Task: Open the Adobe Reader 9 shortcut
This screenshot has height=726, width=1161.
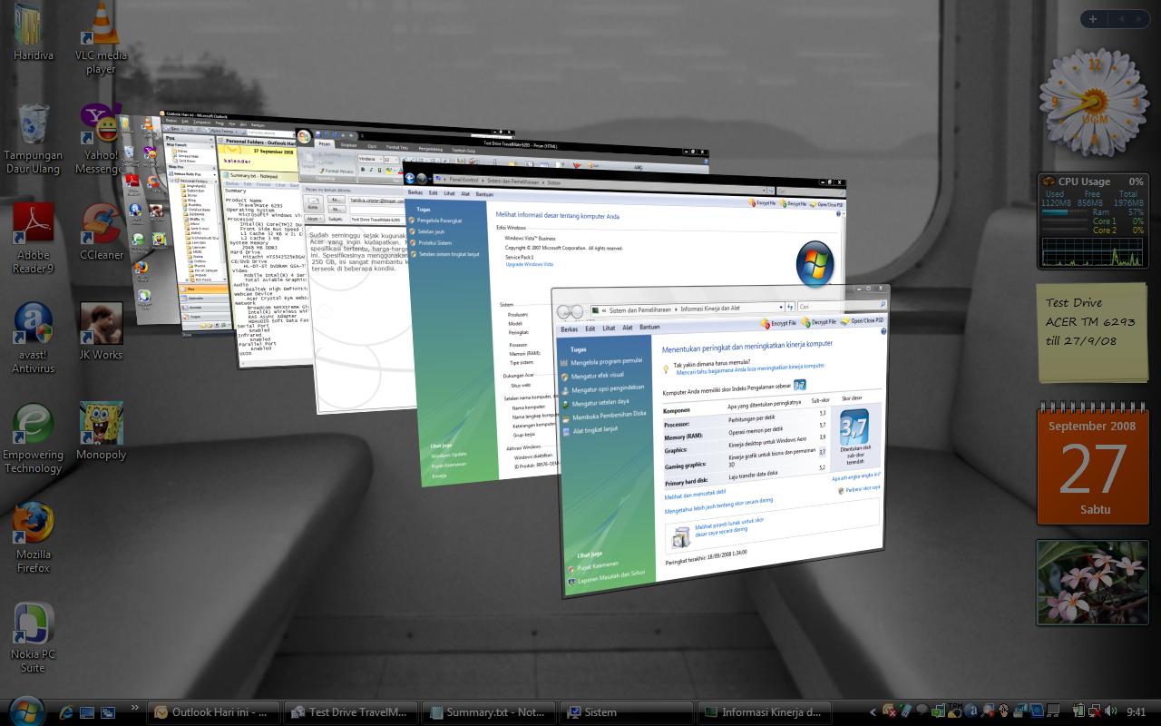Action: [33, 227]
